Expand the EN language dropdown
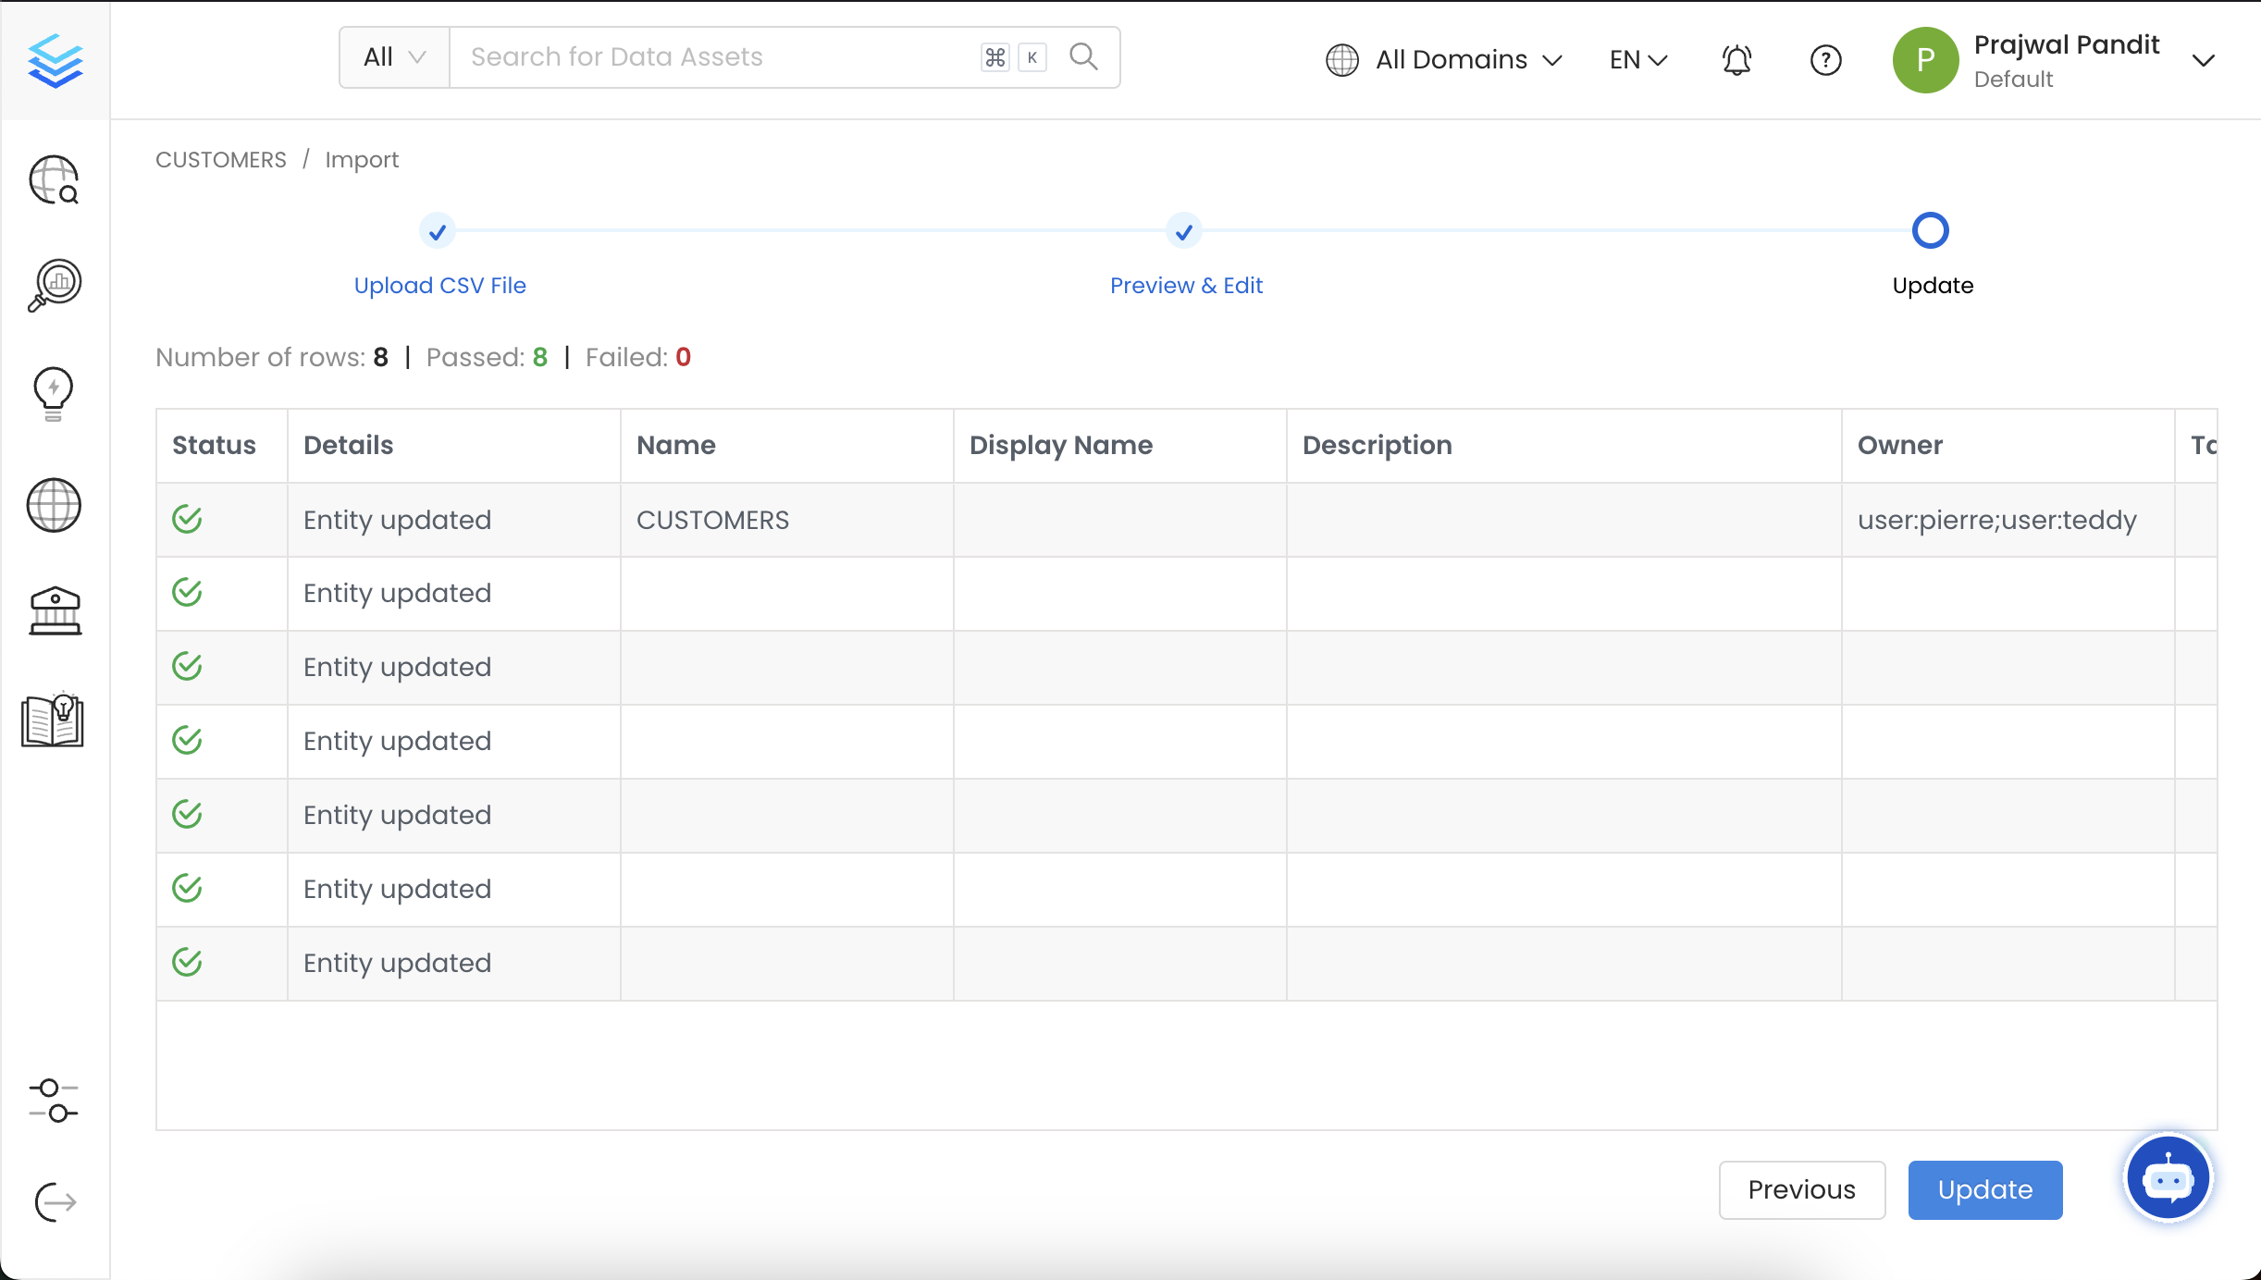 click(1636, 59)
